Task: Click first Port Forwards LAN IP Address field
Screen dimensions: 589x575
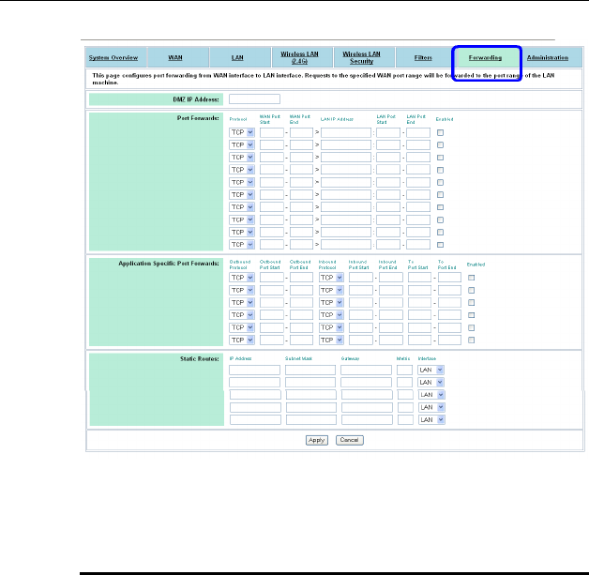Action: tap(346, 133)
